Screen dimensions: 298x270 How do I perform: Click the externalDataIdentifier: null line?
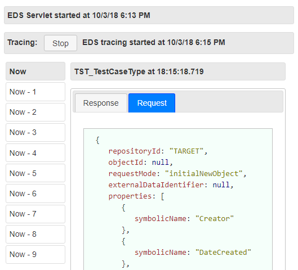(x=171, y=185)
